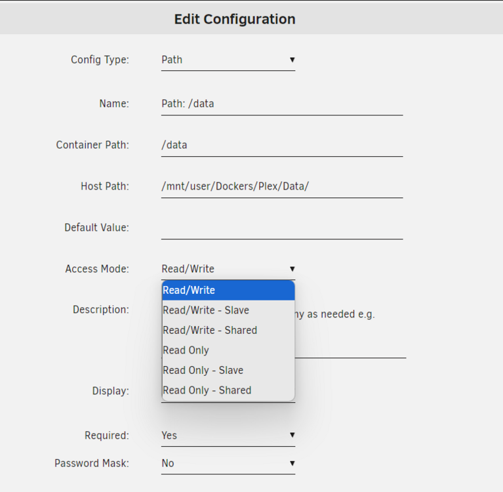The width and height of the screenshot is (503, 492).
Task: Choose Read/Write - Slave option
Action: coord(228,310)
